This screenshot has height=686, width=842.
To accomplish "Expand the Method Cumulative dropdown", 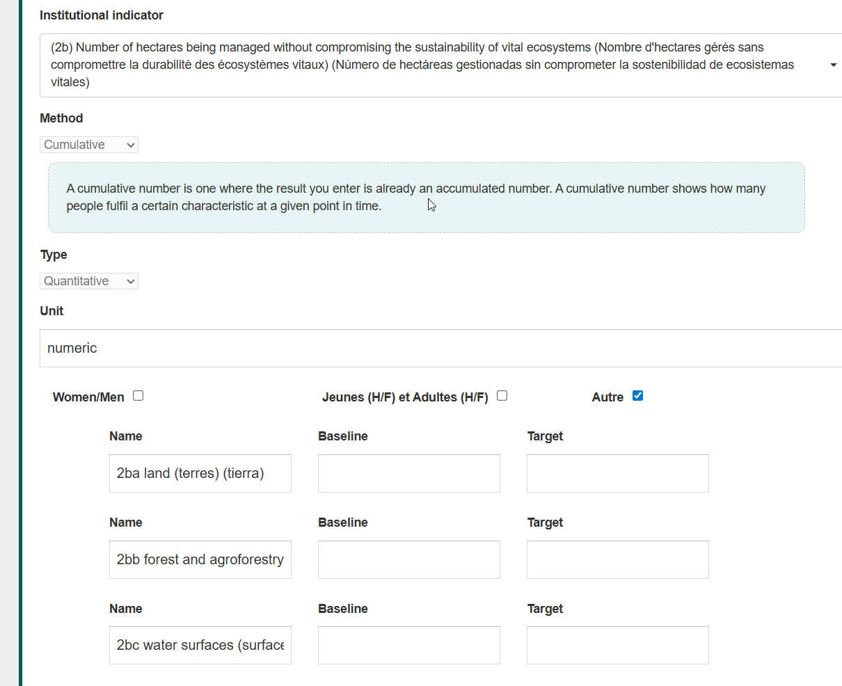I will [88, 145].
